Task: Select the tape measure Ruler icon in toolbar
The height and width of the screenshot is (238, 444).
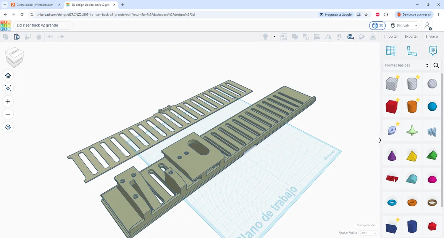Action: [350, 37]
